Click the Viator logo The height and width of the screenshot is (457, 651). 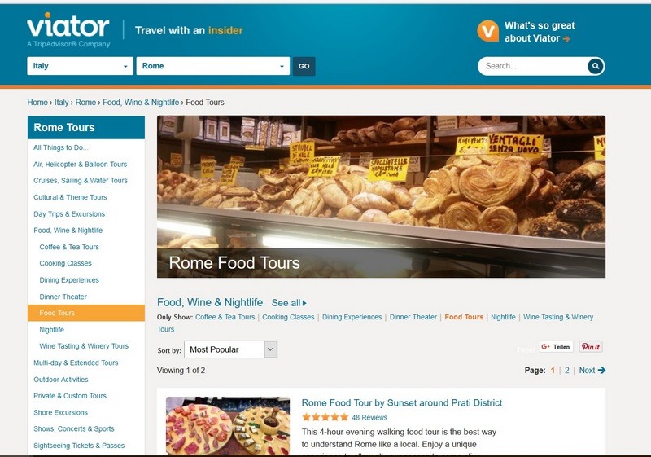[68, 30]
